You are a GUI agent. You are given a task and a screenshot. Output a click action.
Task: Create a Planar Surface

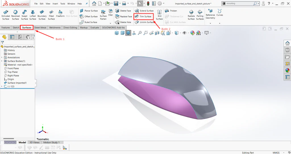(89, 11)
